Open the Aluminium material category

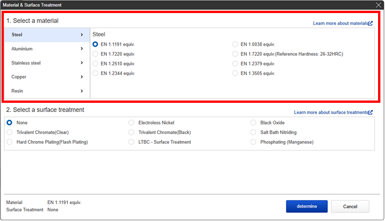coord(47,49)
